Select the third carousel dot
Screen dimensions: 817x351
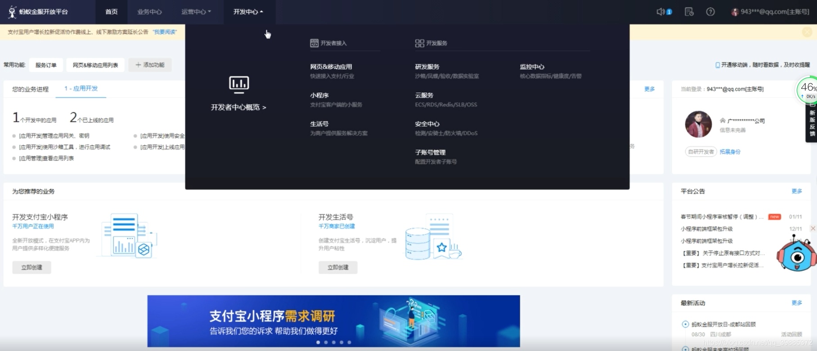(x=334, y=342)
